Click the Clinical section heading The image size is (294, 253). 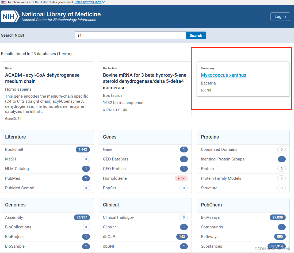point(111,205)
